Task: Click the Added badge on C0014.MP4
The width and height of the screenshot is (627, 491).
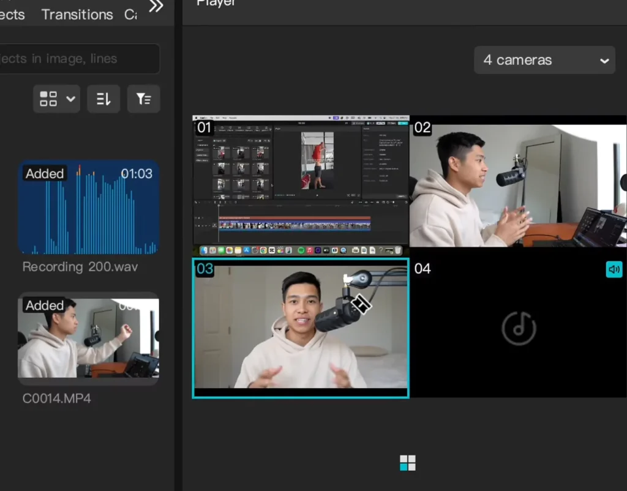Action: [45, 305]
